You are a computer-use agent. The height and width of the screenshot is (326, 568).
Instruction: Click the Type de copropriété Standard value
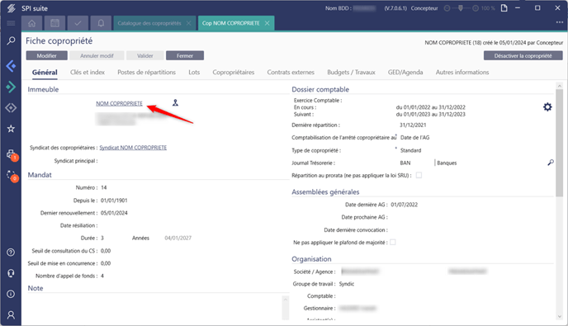[x=410, y=150]
